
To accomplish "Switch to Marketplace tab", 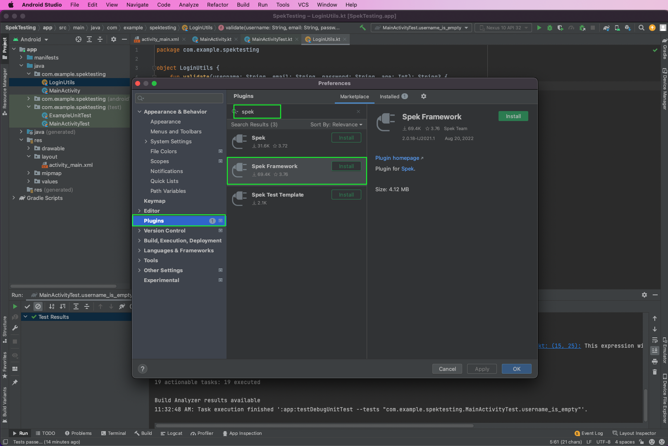I will pos(354,97).
